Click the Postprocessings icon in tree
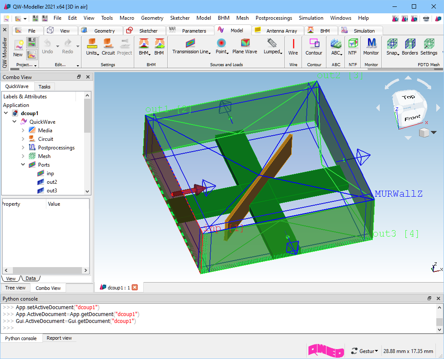Screen dimensions: 444x359 click(32, 147)
